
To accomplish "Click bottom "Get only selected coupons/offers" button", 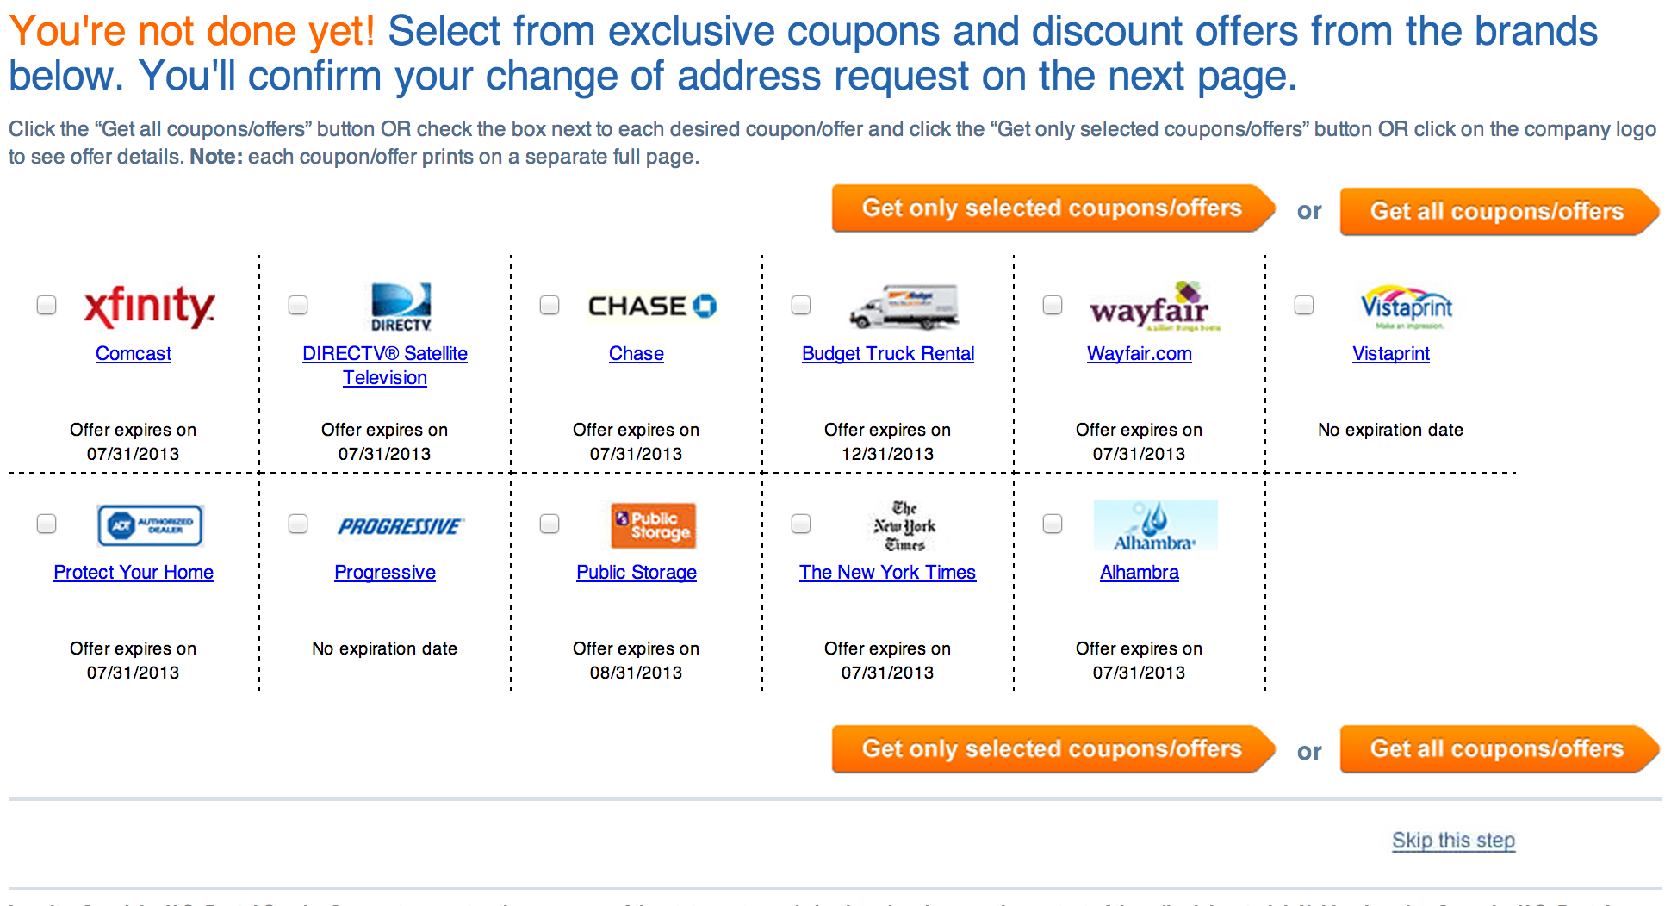I will point(1052,749).
